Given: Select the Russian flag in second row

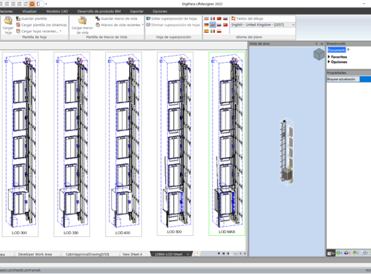Looking at the screenshot, I should click(219, 25).
